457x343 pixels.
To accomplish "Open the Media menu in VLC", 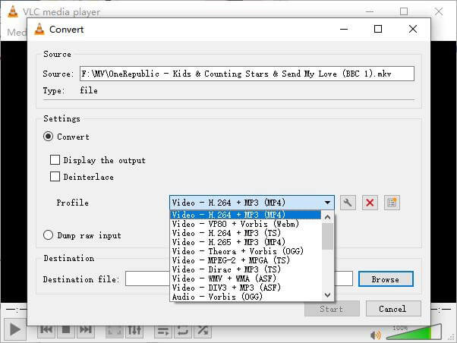I will (16, 32).
